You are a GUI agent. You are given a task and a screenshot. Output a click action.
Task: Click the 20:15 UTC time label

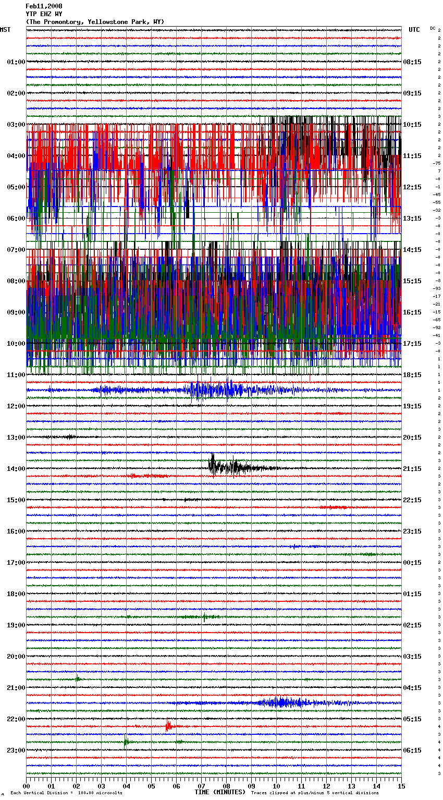tap(412, 438)
